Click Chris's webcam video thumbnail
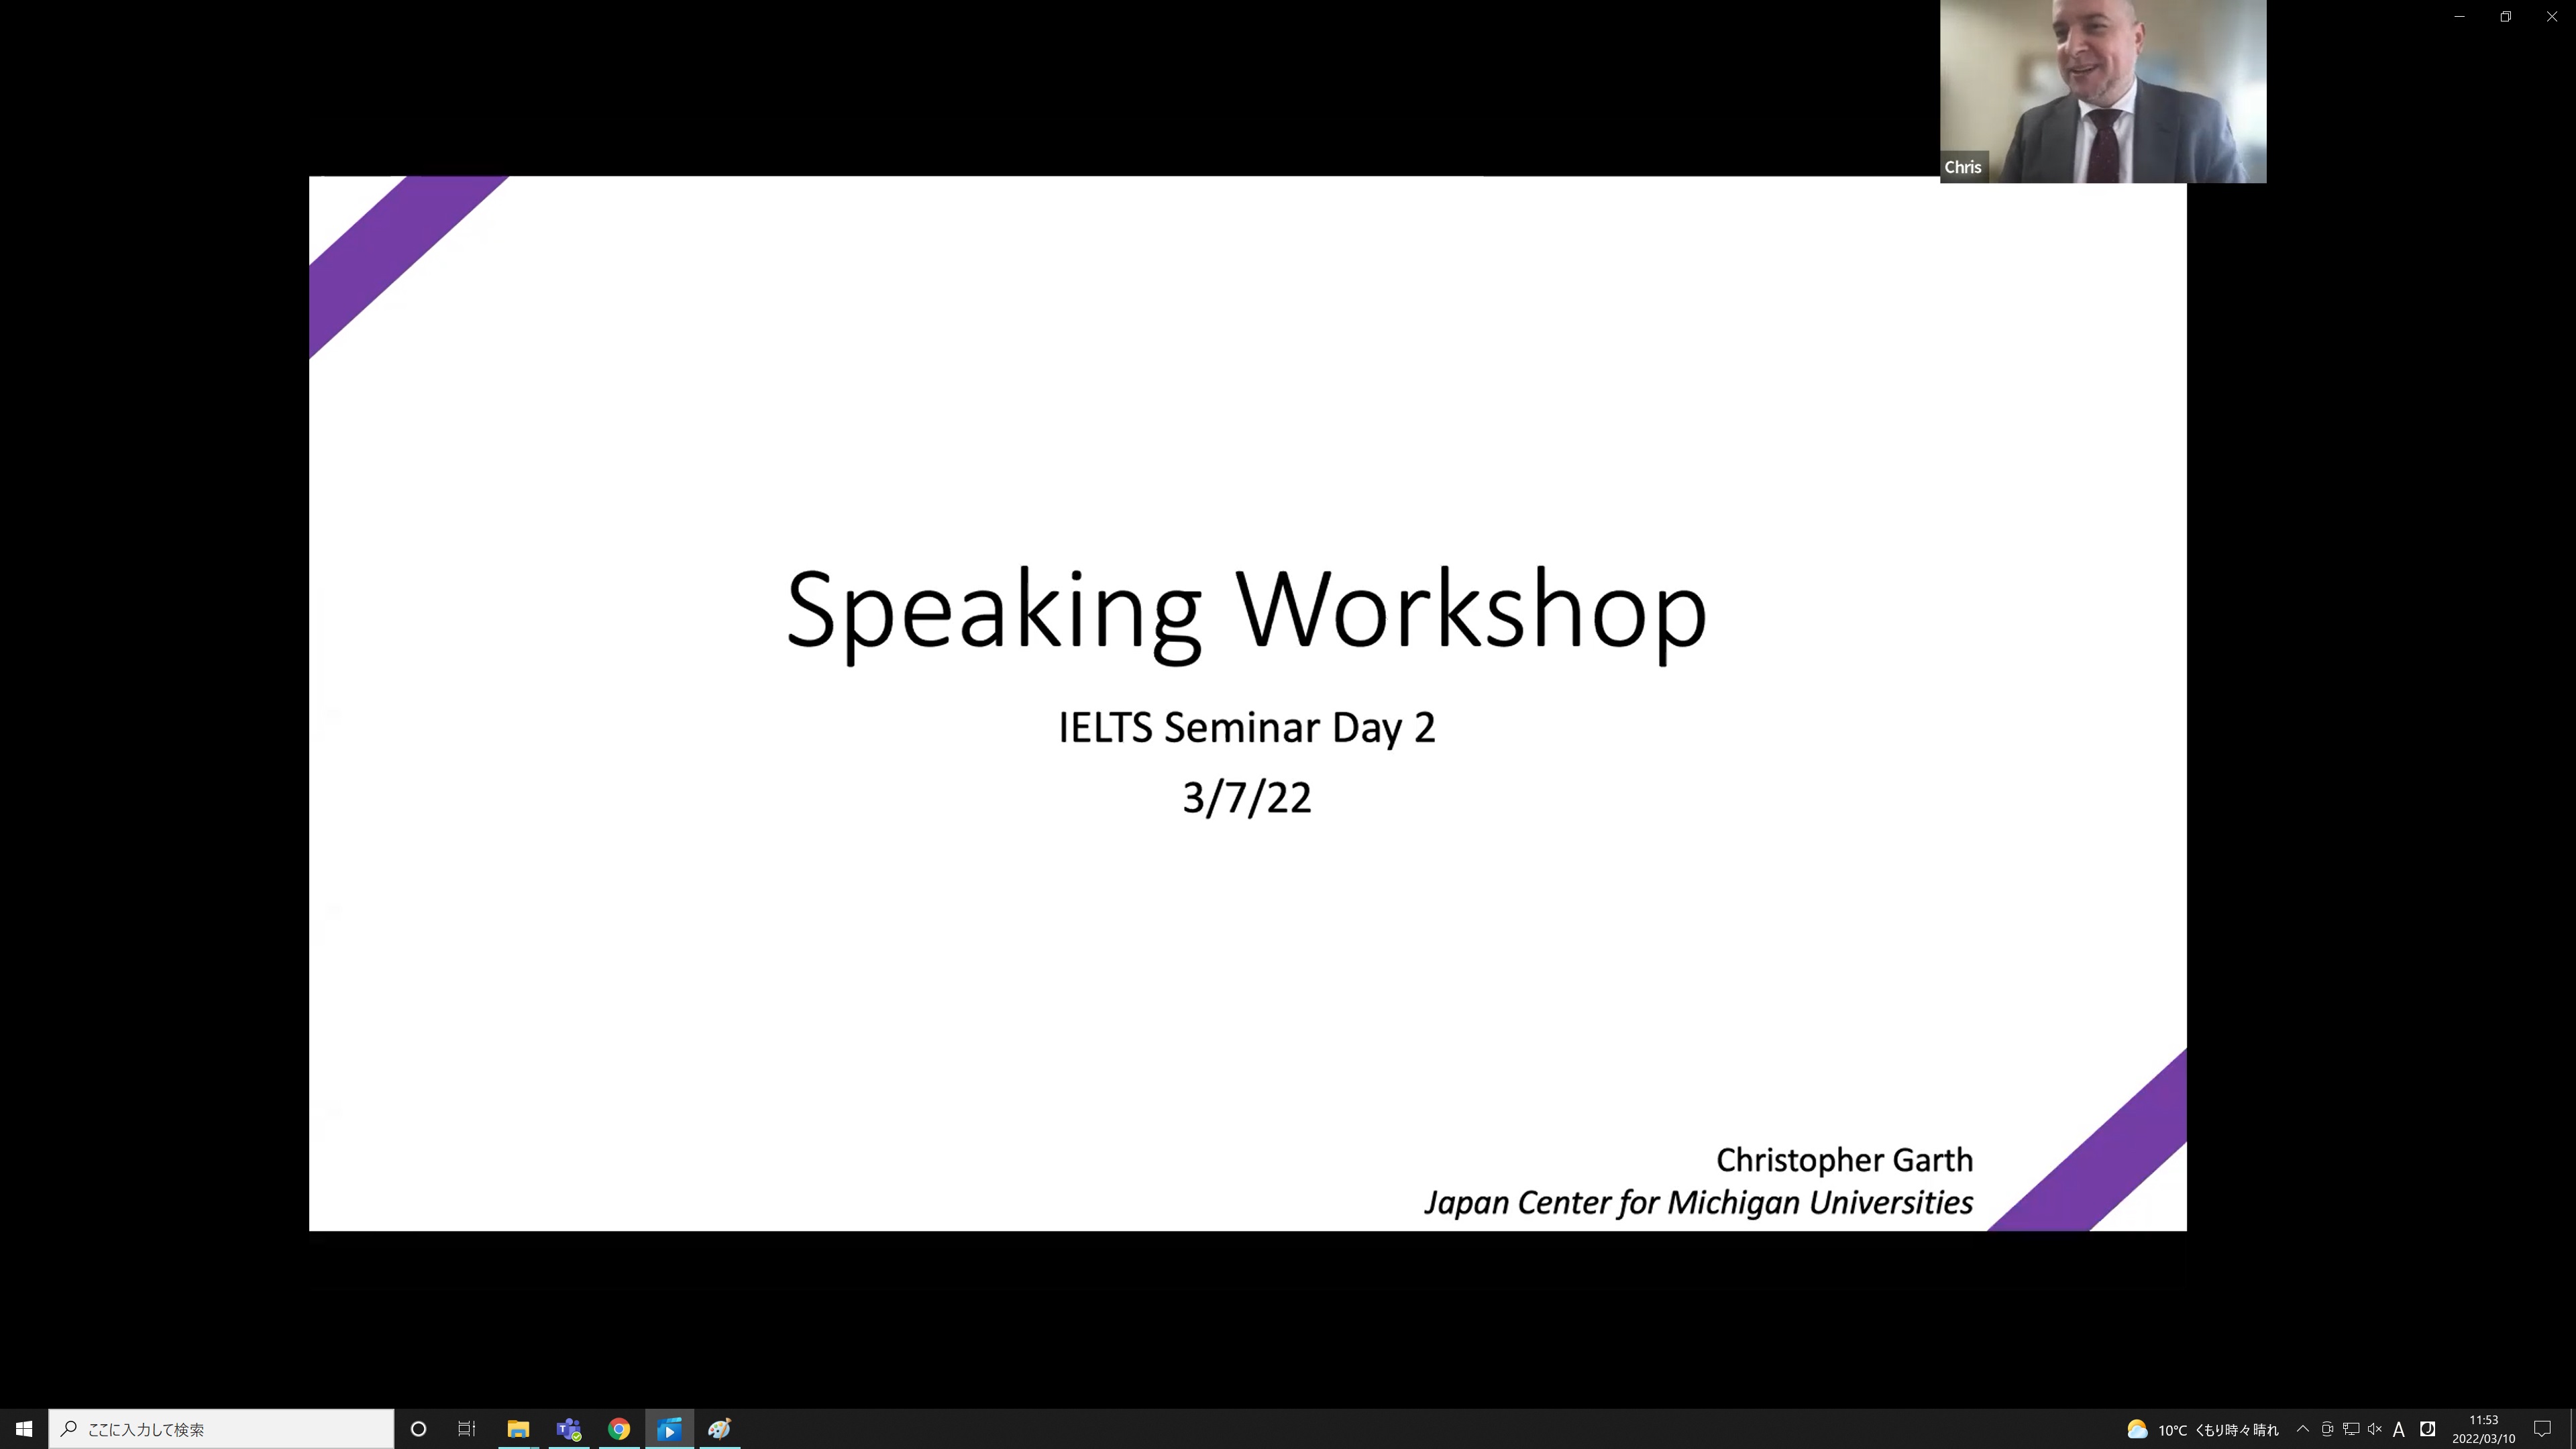 [x=2102, y=90]
